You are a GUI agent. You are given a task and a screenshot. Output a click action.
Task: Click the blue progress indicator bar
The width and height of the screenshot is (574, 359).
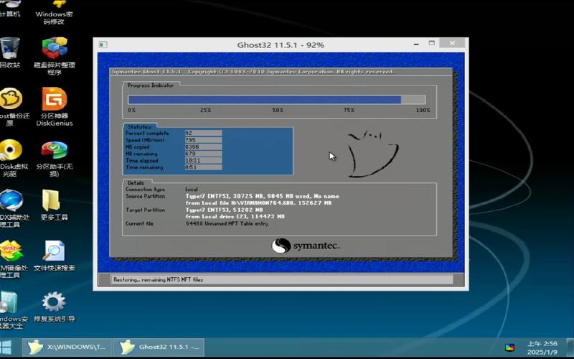point(276,100)
